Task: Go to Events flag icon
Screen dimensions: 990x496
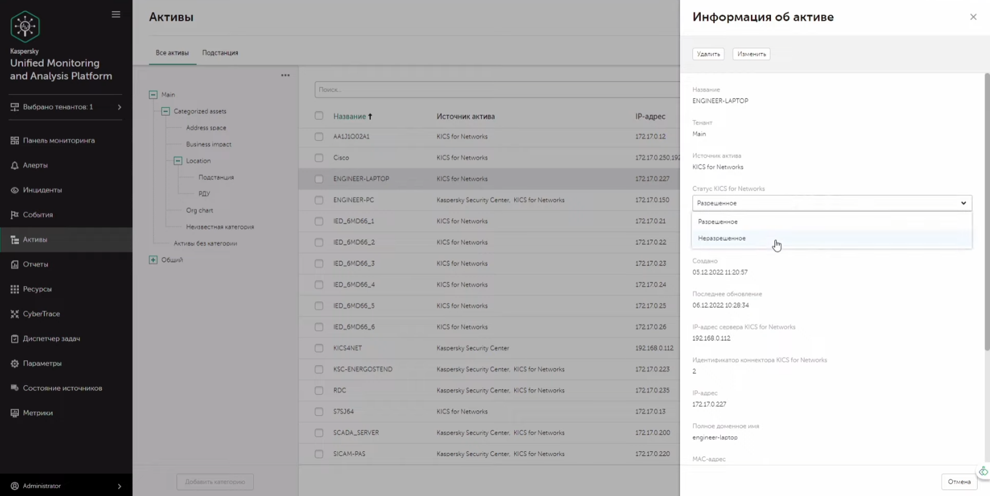Action: 15,215
